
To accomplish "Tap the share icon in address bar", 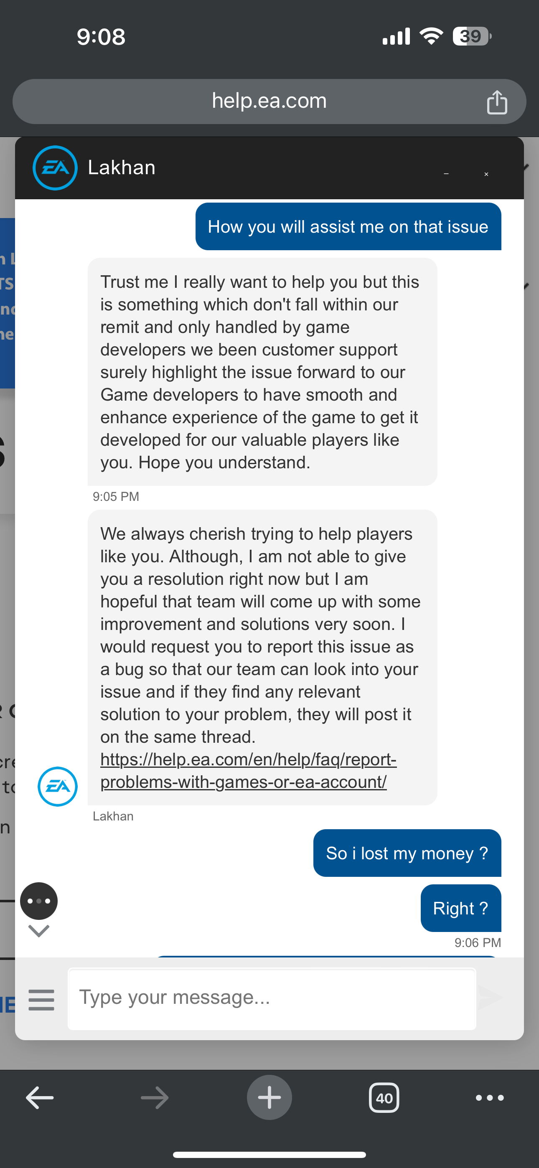I will (497, 102).
